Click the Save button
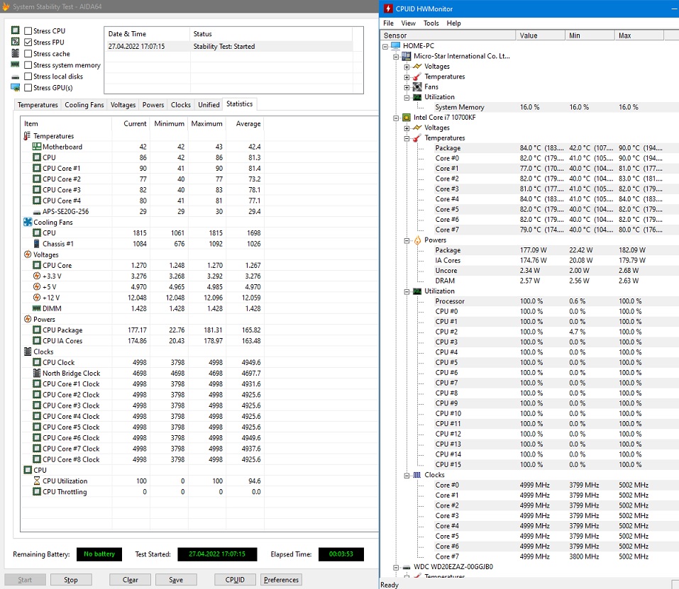This screenshot has width=679, height=589. (176, 580)
